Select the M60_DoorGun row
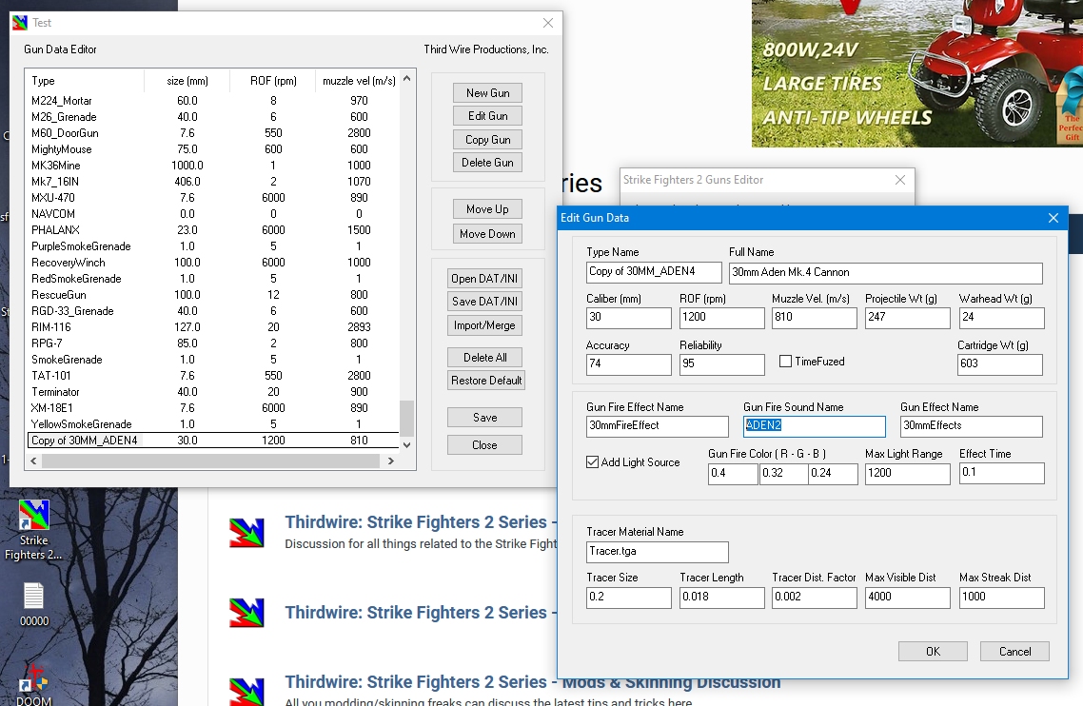This screenshot has height=706, width=1083. click(x=213, y=132)
